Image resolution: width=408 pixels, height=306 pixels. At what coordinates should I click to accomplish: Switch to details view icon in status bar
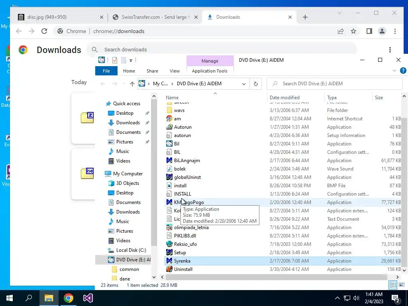click(393, 285)
